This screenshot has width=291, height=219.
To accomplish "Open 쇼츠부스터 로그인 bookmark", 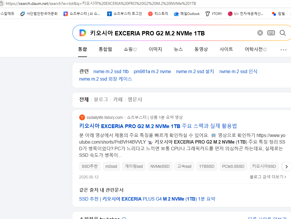I will 124,14.
